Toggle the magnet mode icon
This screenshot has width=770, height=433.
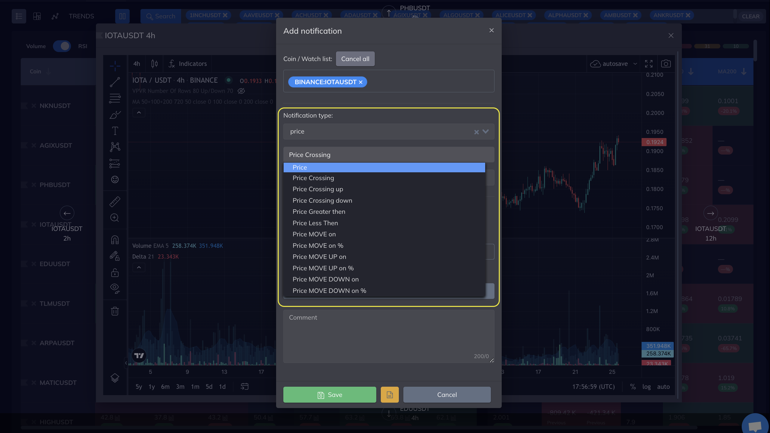pyautogui.click(x=115, y=240)
